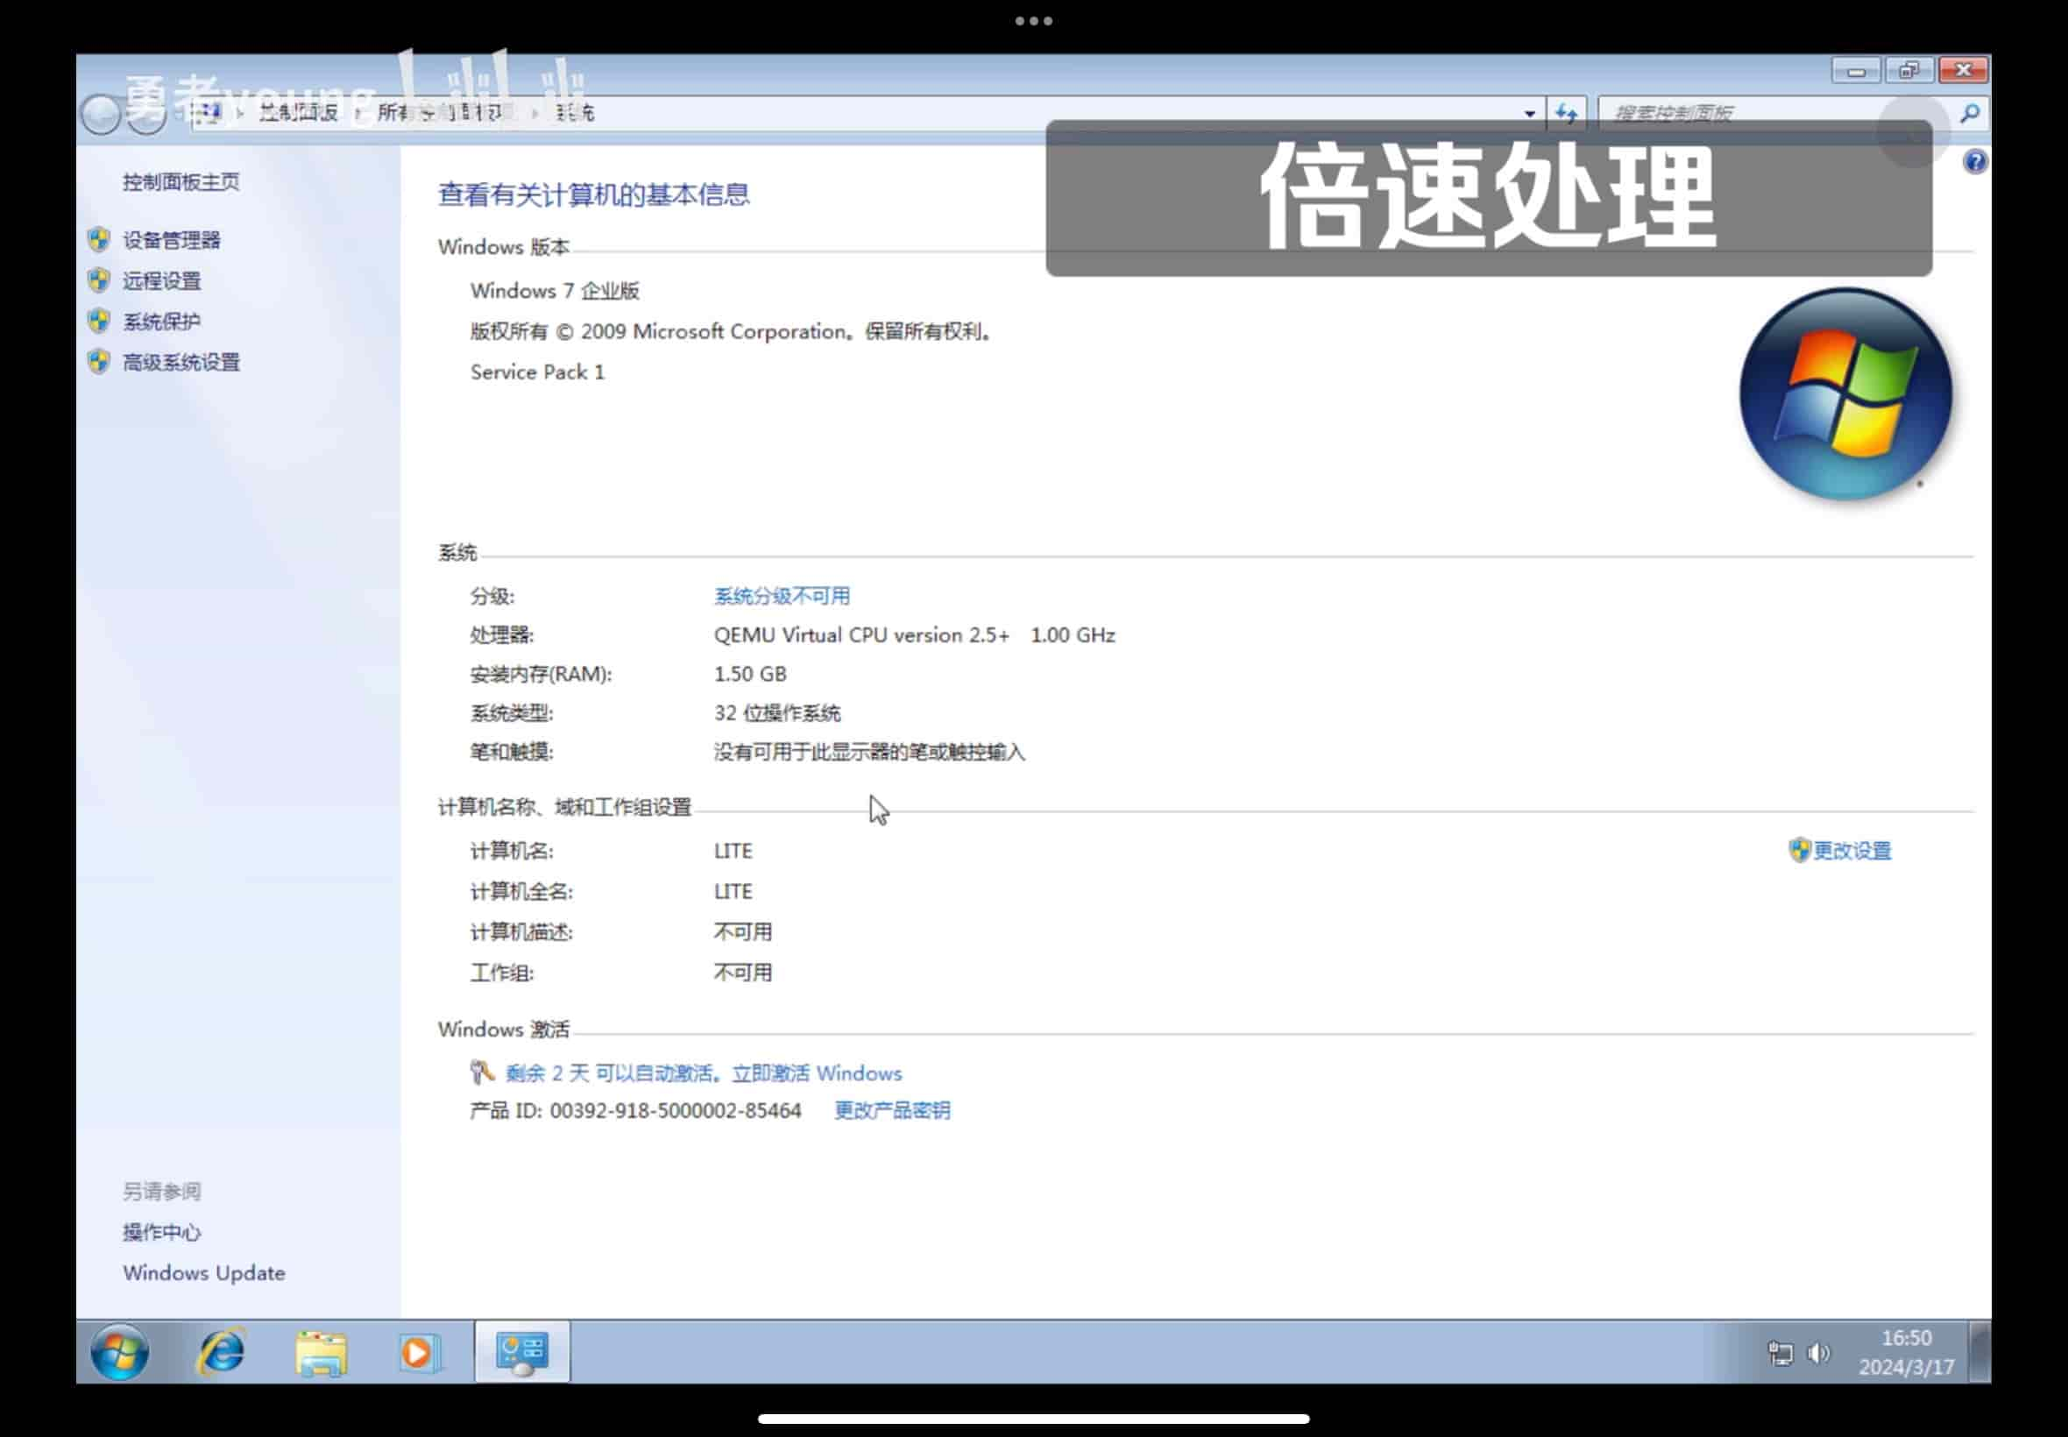The height and width of the screenshot is (1437, 2068).
Task: Restore down the System window
Action: click(x=1909, y=70)
